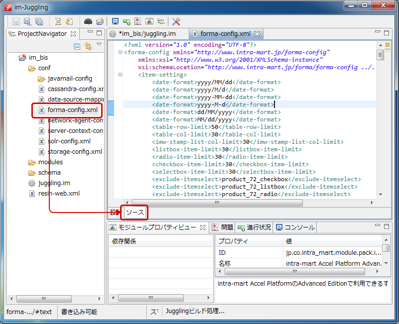Image resolution: width=399 pixels, height=324 pixels.
Task: Close the forma-config.xml editor tab
Action: [257, 34]
